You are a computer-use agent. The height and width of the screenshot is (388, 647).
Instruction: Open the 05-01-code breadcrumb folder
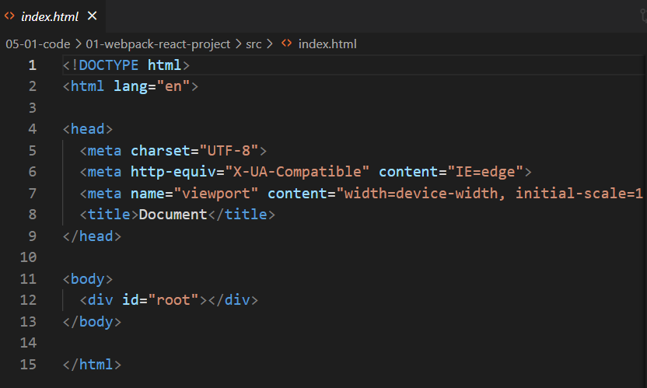coord(37,44)
